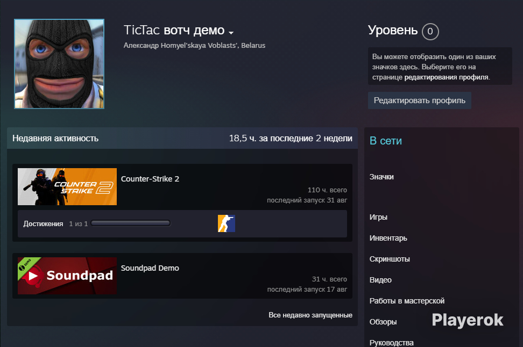The image size is (523, 347).
Task: Open the Counter-Strike 2 game banner
Action: click(x=67, y=186)
